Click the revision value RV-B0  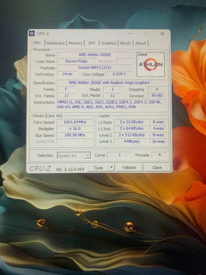point(157,96)
